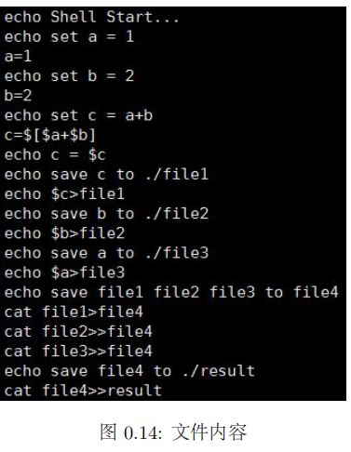Screen dimensions: 351x452
Task: Click 'echo save c to ./file1' line
Action: 106,174
